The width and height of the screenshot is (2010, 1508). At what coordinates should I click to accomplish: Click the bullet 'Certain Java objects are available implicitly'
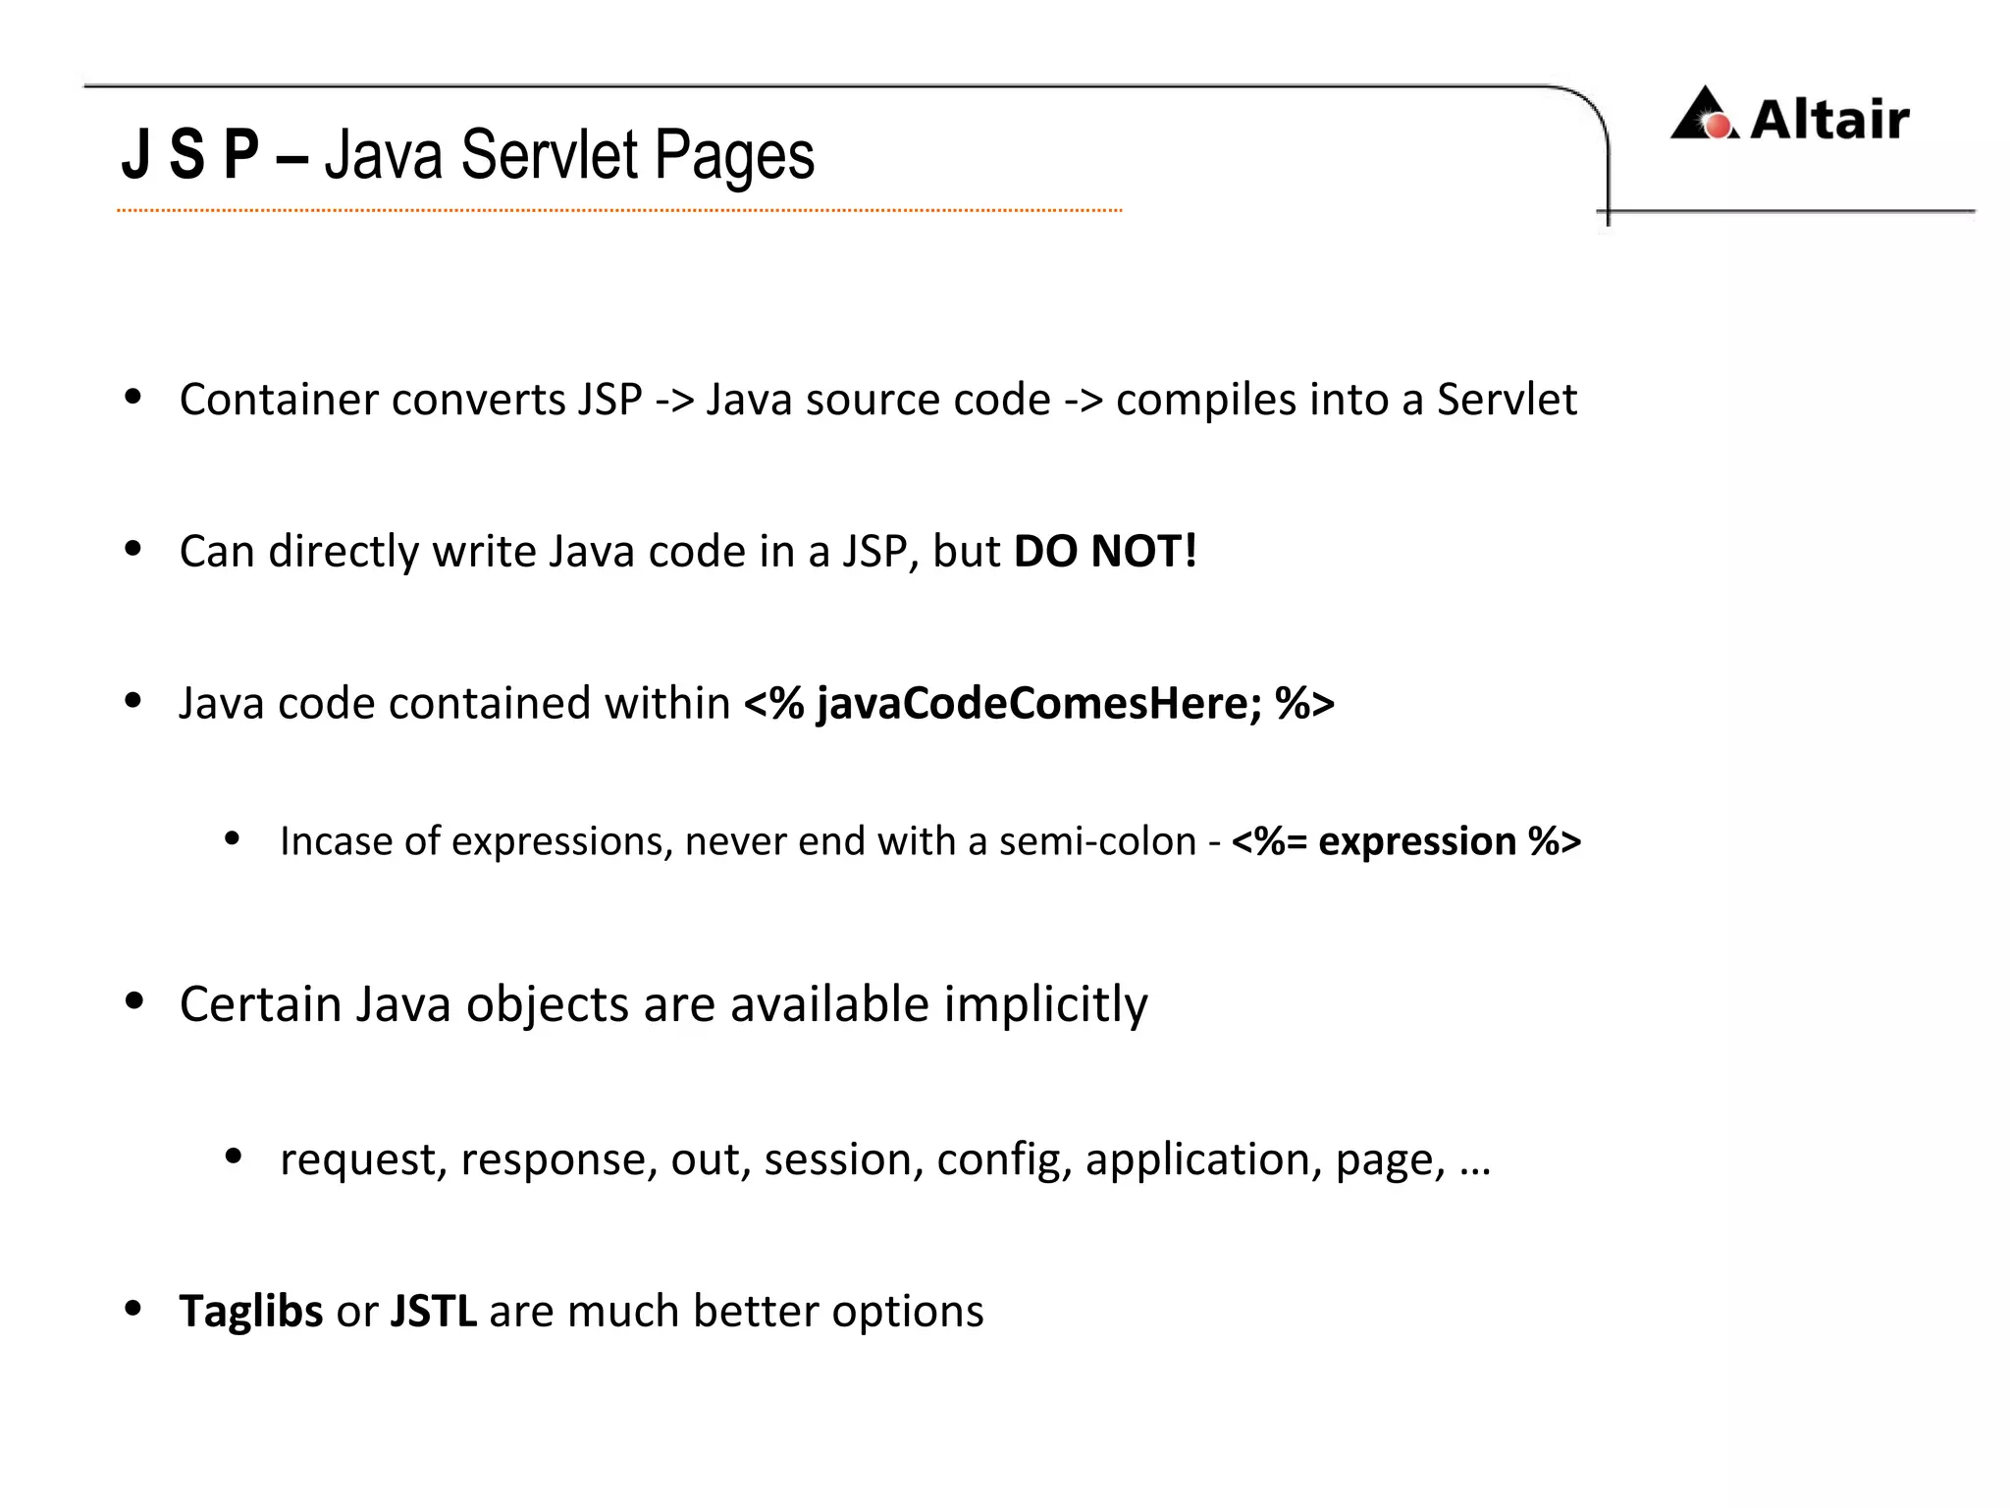point(663,1004)
